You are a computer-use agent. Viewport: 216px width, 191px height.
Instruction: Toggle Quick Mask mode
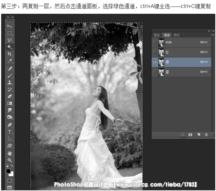(x=10, y=181)
